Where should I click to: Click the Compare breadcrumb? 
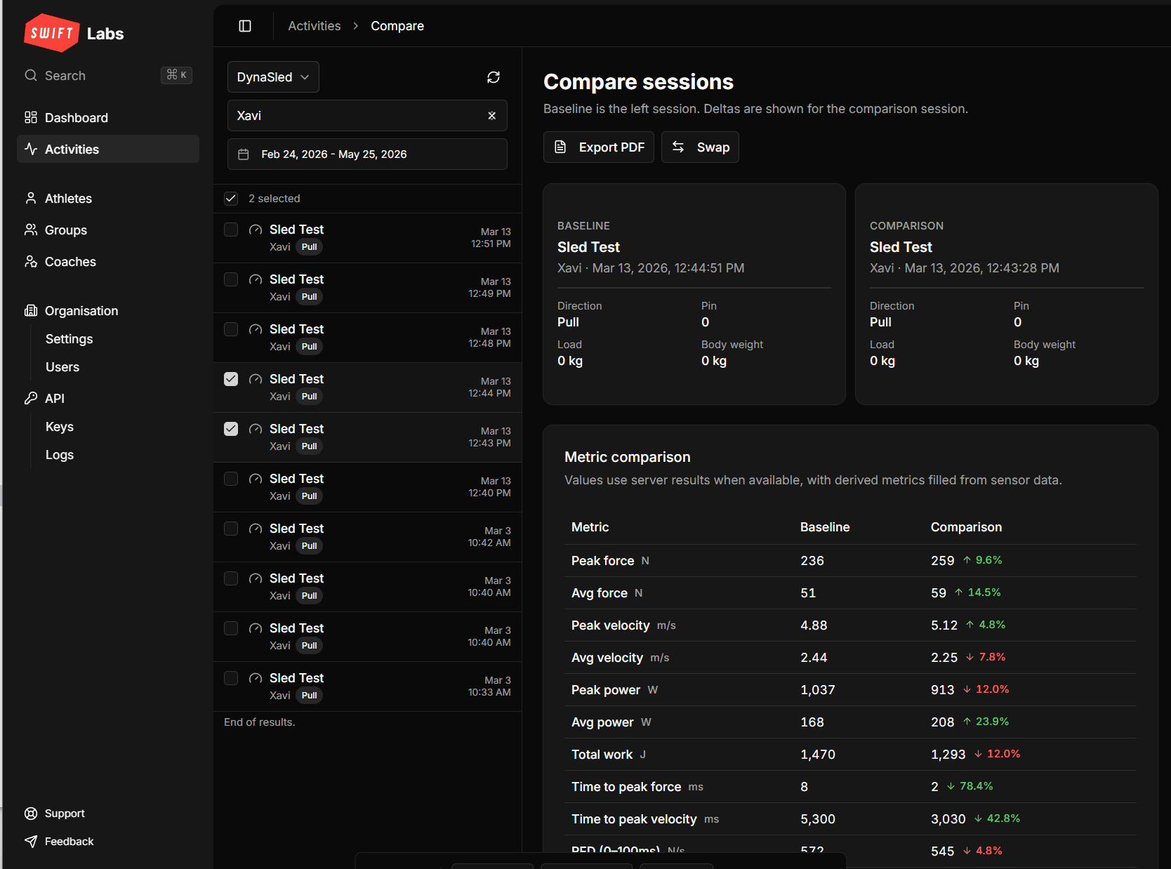coord(397,26)
